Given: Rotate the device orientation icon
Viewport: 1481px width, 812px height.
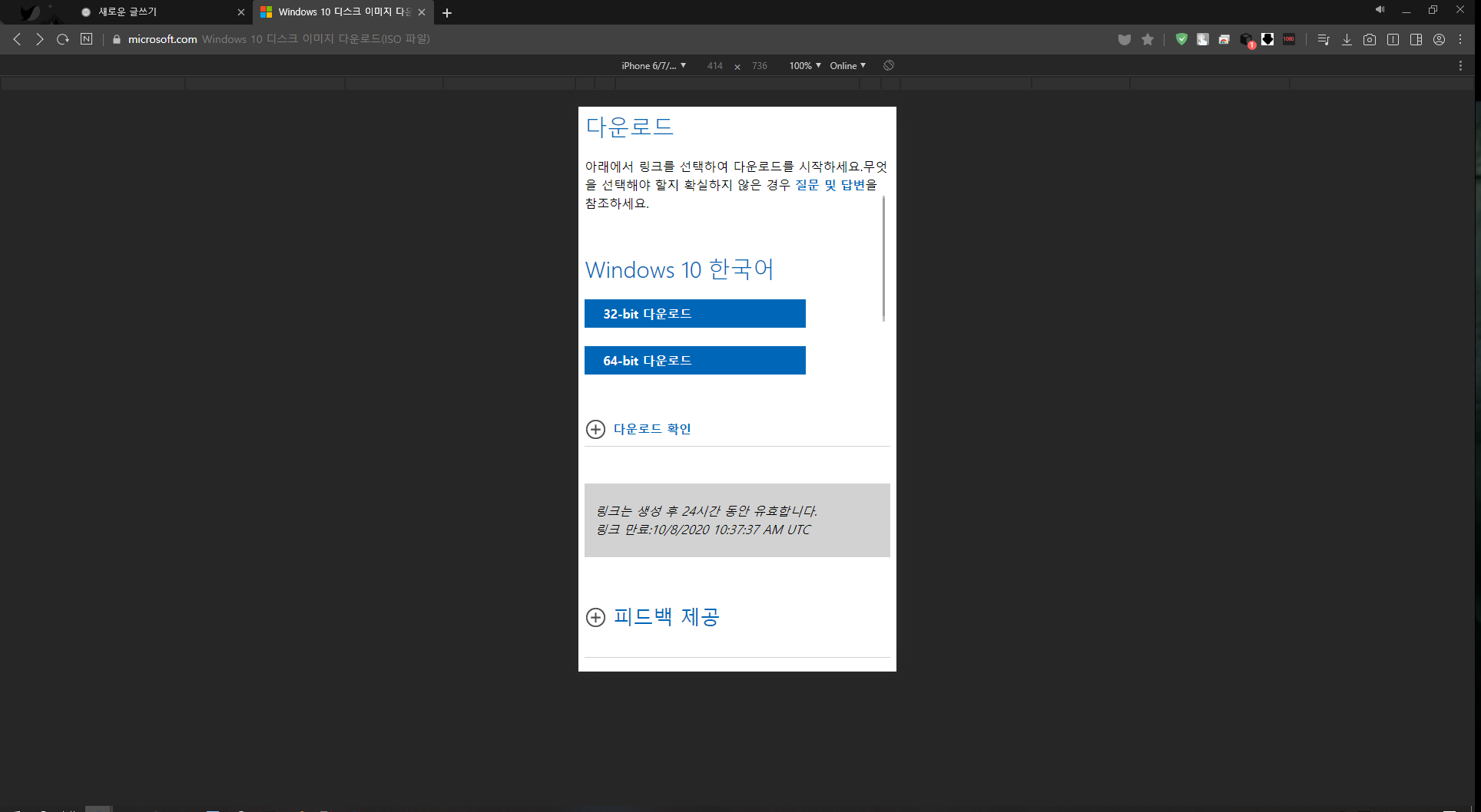Looking at the screenshot, I should [889, 66].
